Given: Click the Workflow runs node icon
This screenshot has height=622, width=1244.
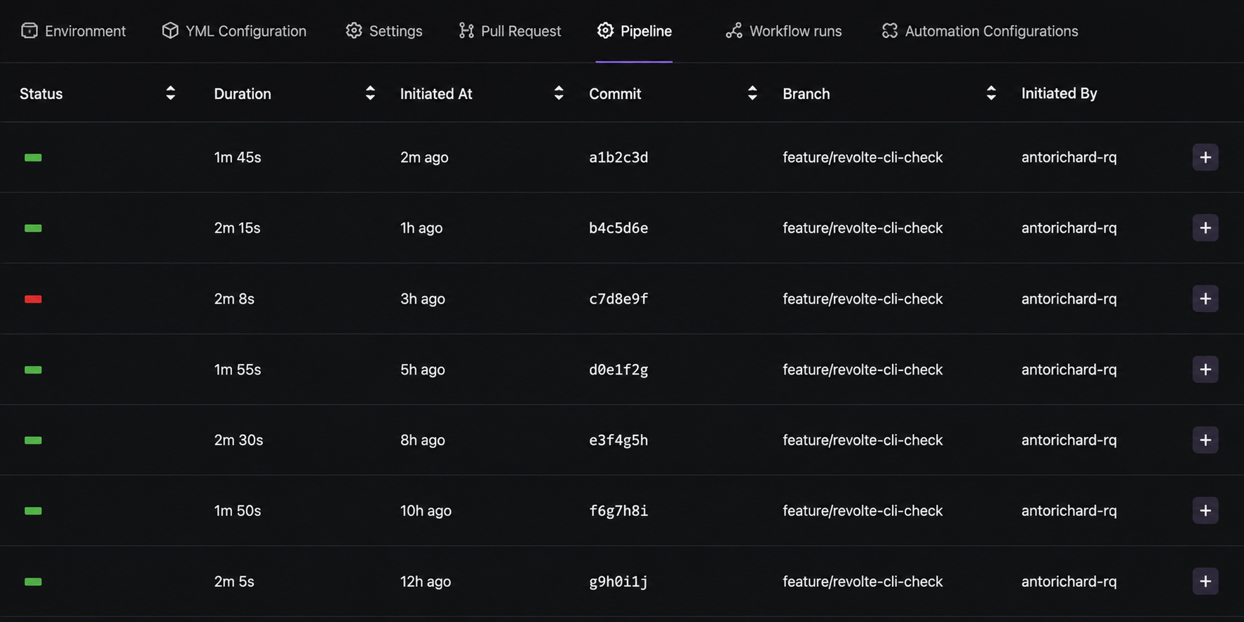Looking at the screenshot, I should click(x=733, y=30).
